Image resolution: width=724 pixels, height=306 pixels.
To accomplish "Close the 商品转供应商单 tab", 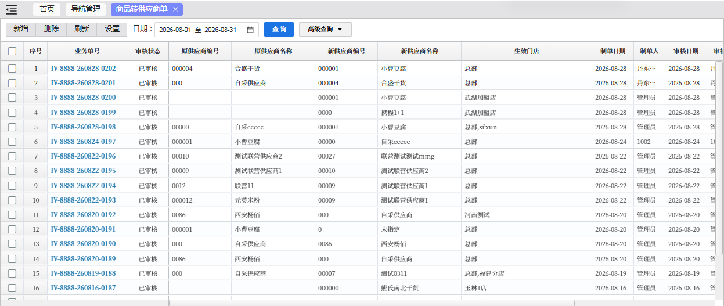I will pos(175,9).
